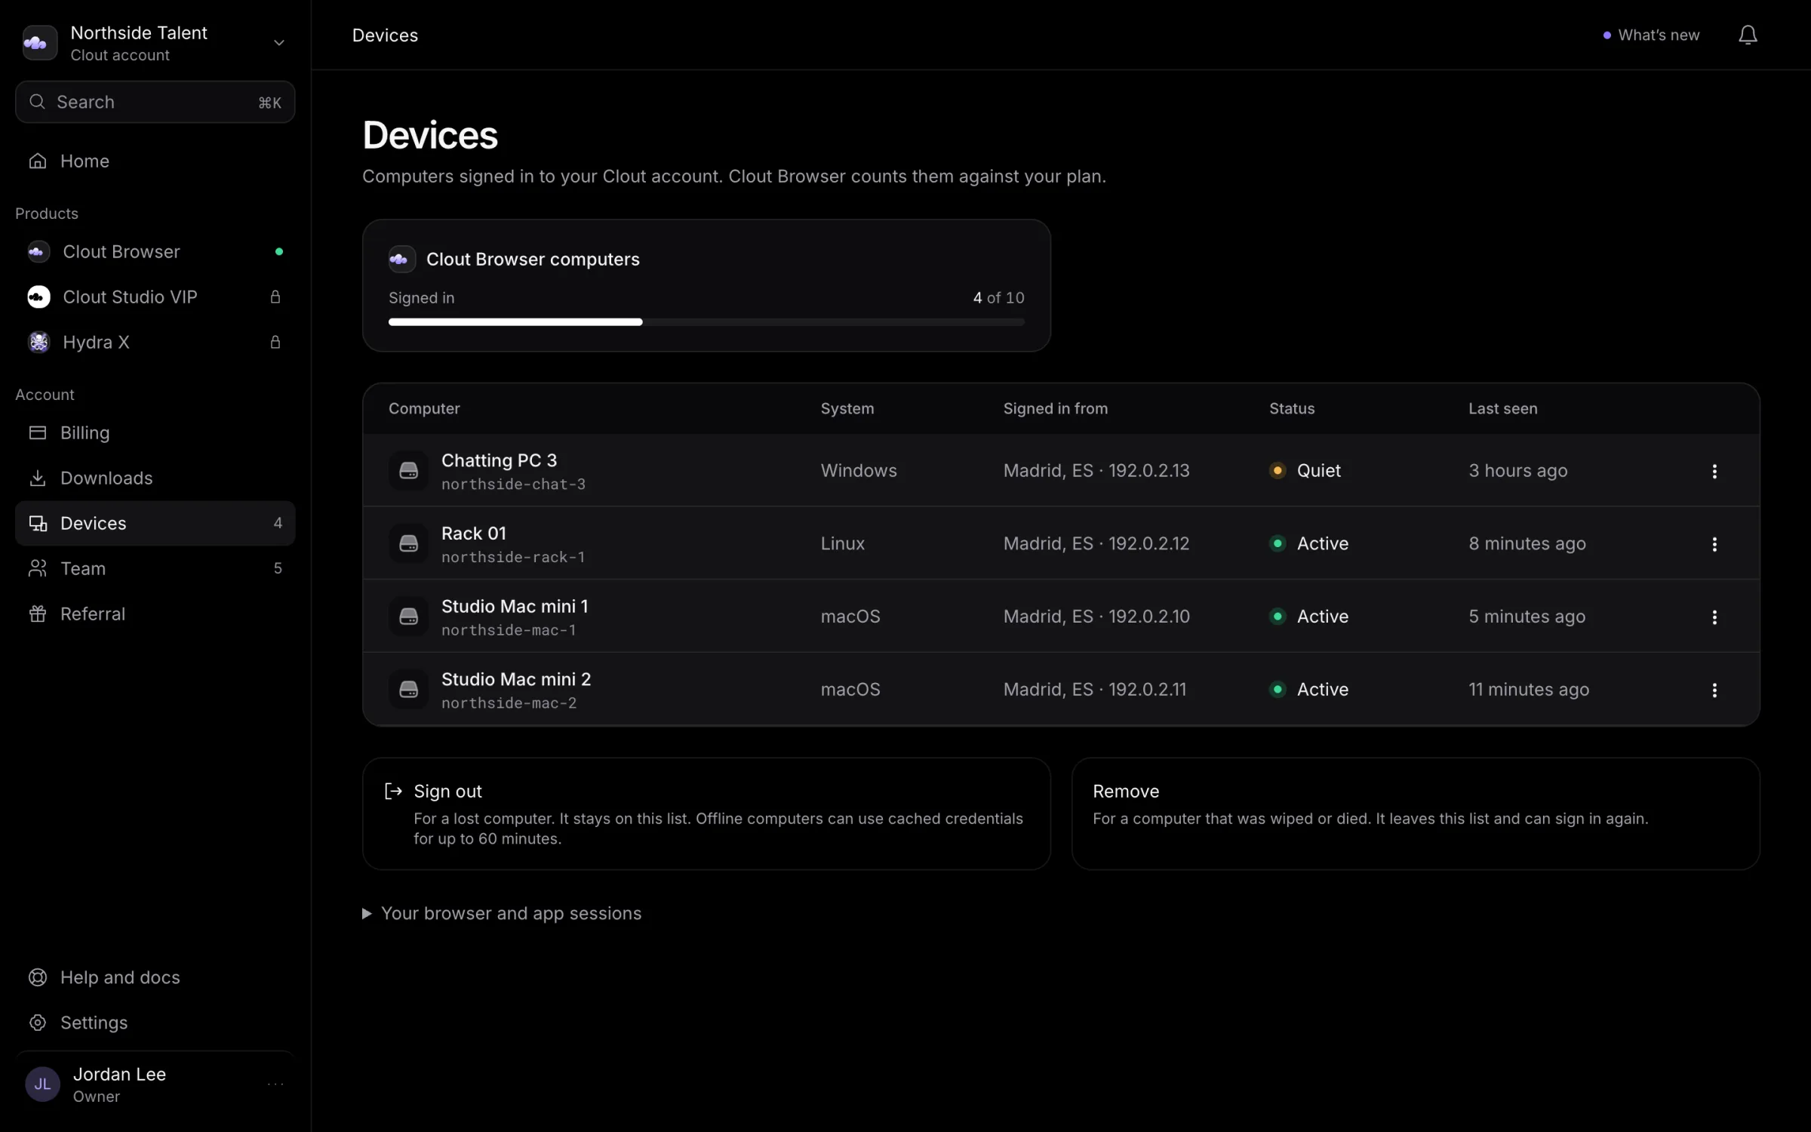This screenshot has height=1132, width=1811.
Task: Click the Last seen column header
Action: point(1502,408)
